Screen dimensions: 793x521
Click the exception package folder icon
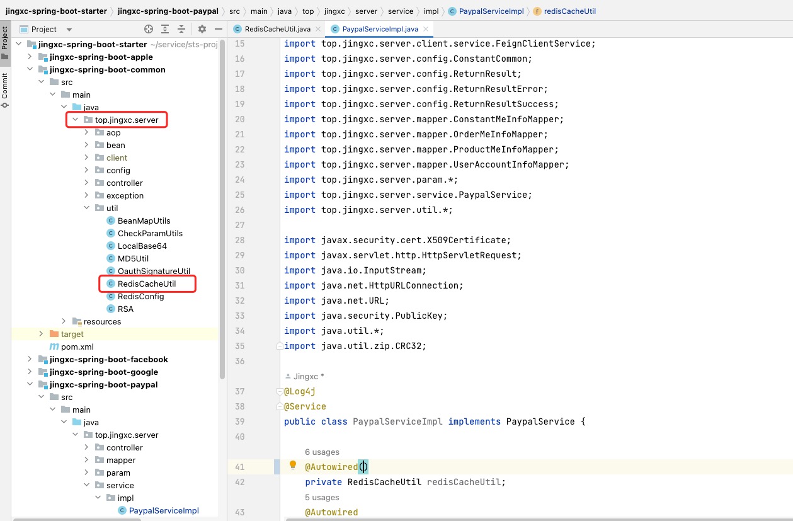100,195
